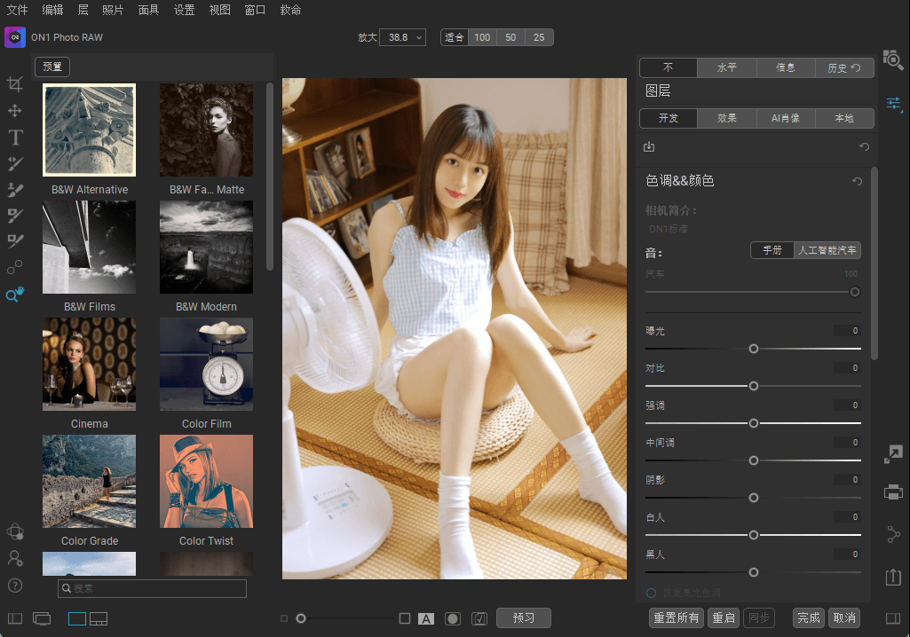Open the Print icon in right sidebar
Image resolution: width=910 pixels, height=637 pixels.
click(893, 492)
